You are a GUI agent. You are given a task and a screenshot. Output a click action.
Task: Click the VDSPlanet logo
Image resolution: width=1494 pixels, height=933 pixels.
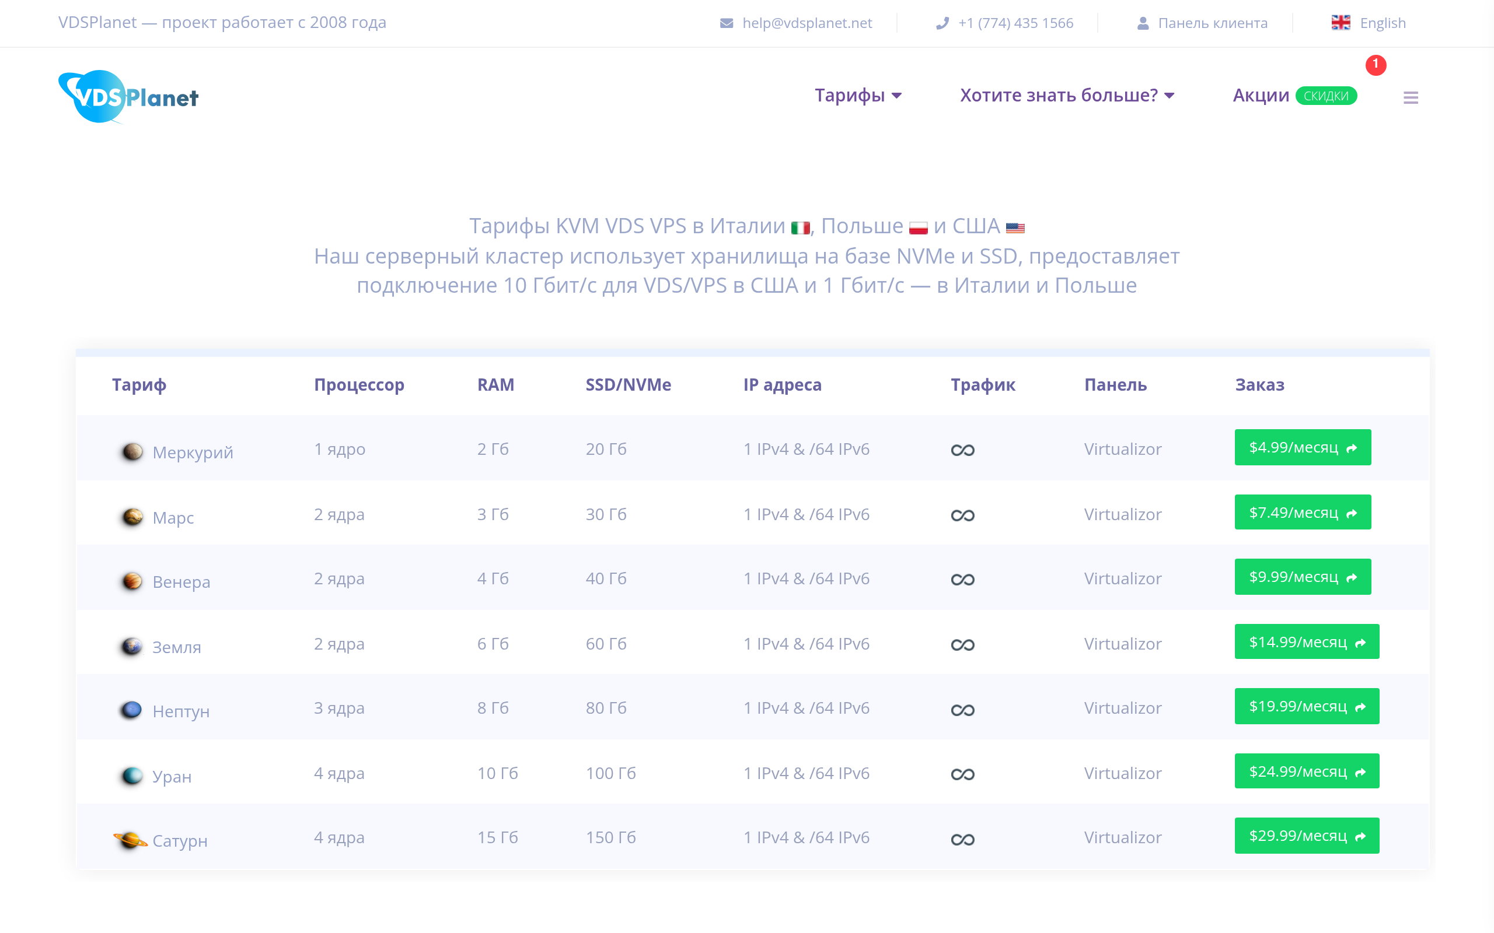(128, 97)
